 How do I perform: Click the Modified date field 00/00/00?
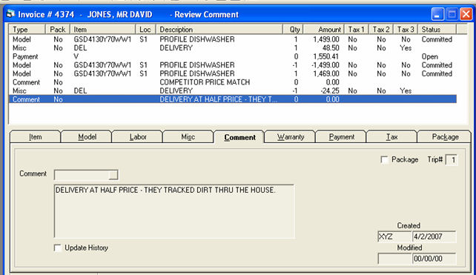(434, 259)
